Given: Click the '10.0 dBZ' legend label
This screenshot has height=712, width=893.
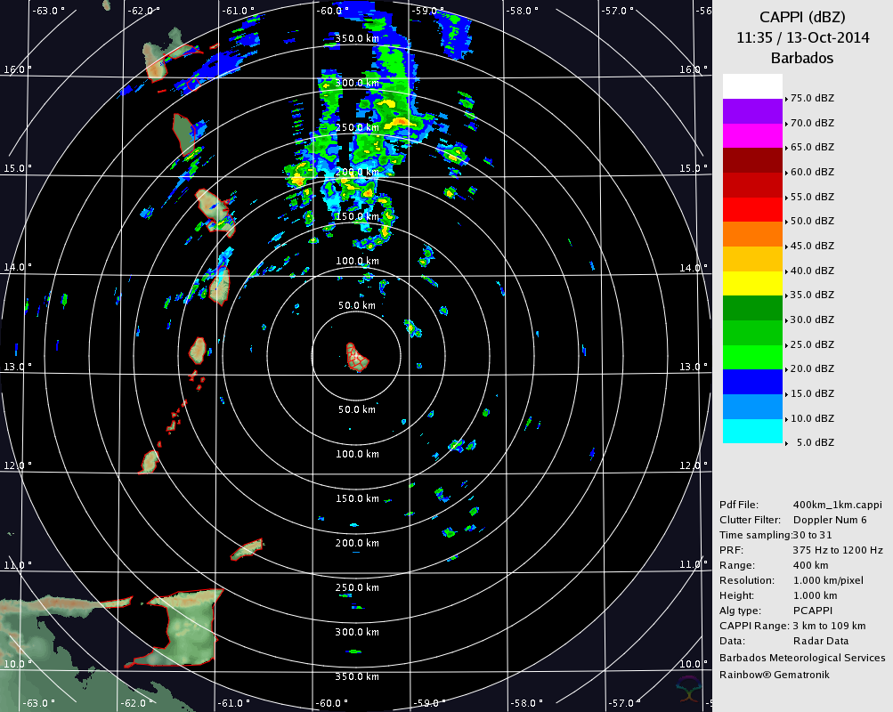Looking at the screenshot, I should click(x=812, y=418).
